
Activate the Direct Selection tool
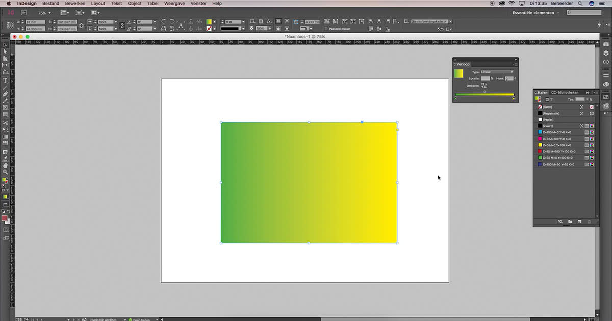click(x=6, y=52)
